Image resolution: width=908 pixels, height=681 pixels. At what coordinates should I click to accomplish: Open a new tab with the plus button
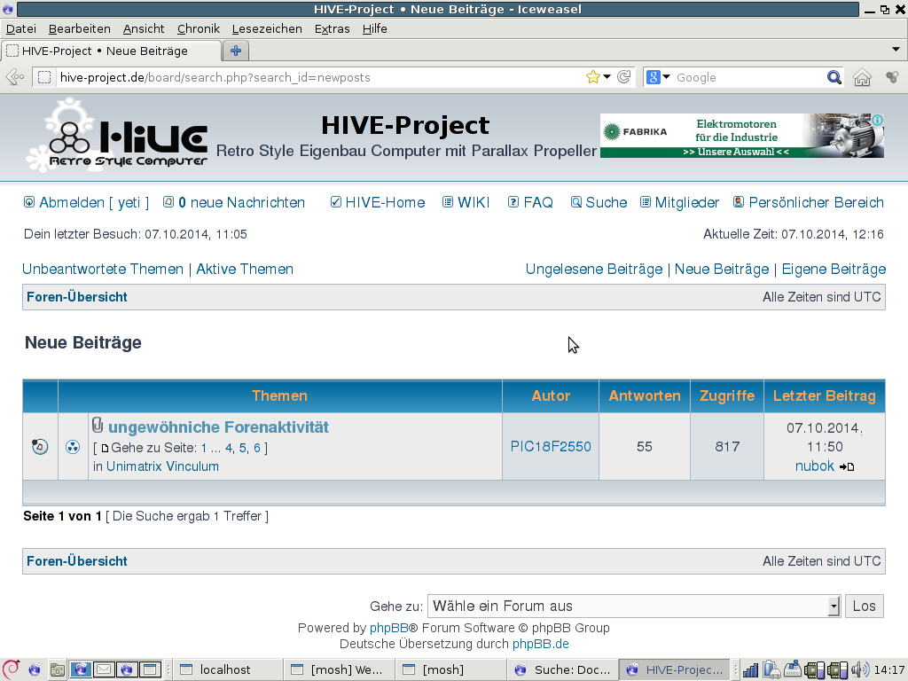coord(235,51)
